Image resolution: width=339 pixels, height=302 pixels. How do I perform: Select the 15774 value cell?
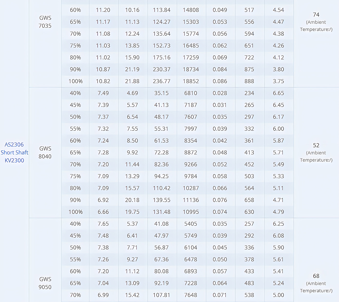tap(191, 34)
